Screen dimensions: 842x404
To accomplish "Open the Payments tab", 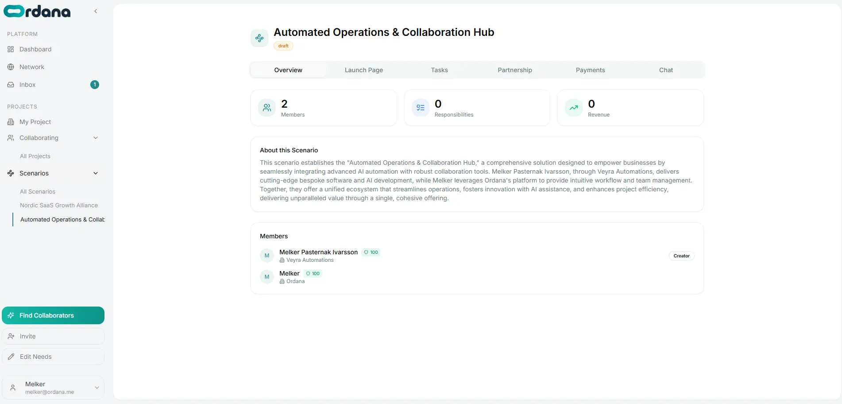I will pos(591,70).
